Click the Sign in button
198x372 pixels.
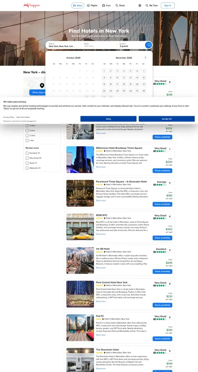click(168, 5)
